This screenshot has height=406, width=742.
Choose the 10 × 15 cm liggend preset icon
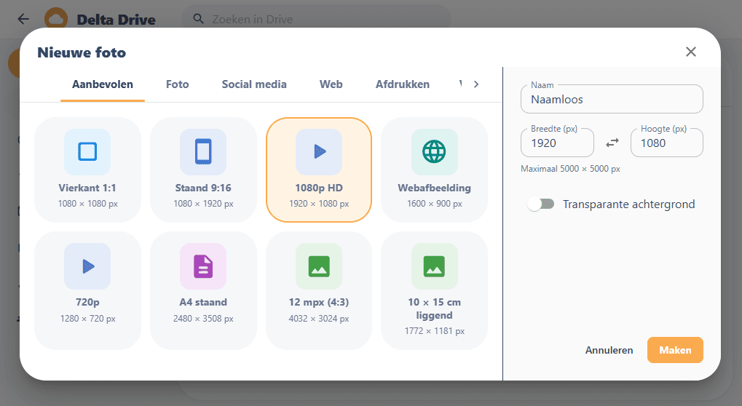tap(435, 266)
